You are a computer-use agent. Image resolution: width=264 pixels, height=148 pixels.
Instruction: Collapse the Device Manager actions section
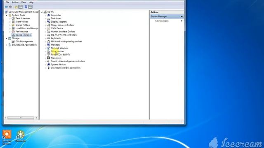(181, 16)
